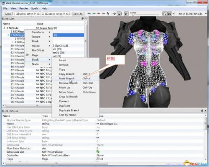209x167 pixels.
Task: Click text icon next to BaseShape value
Action: point(98,124)
